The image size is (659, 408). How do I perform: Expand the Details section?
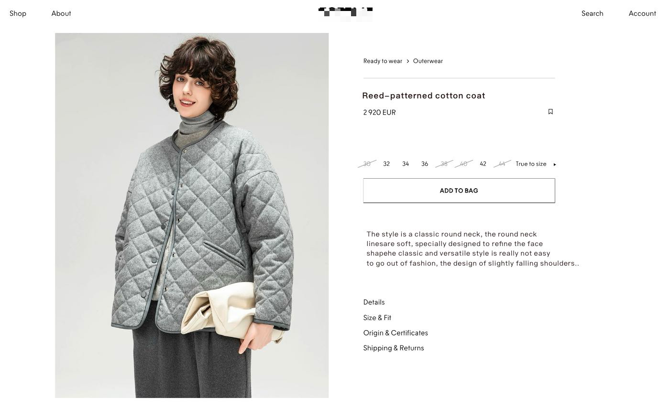coord(374,302)
